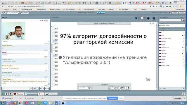This screenshot has width=187, height=105.
Task: Go to the previous slide (rewind)
Action: pos(116,88)
